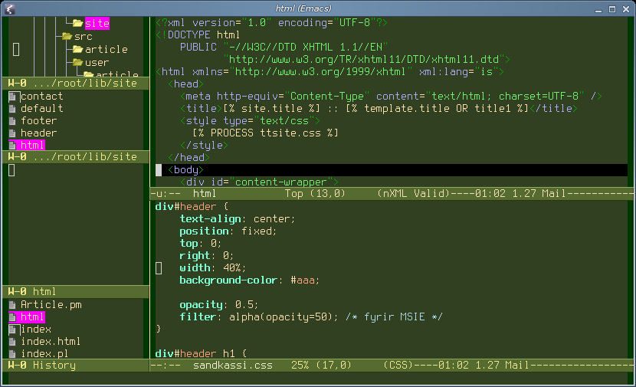Click the title tag line
Screen dimensions: 636x387
click(379, 109)
